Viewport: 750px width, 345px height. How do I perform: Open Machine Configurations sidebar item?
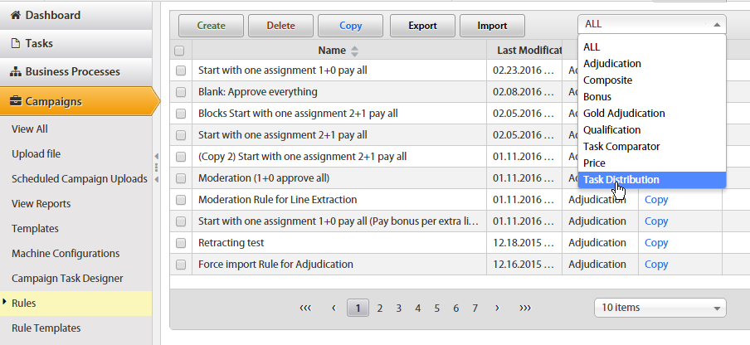pos(66,254)
